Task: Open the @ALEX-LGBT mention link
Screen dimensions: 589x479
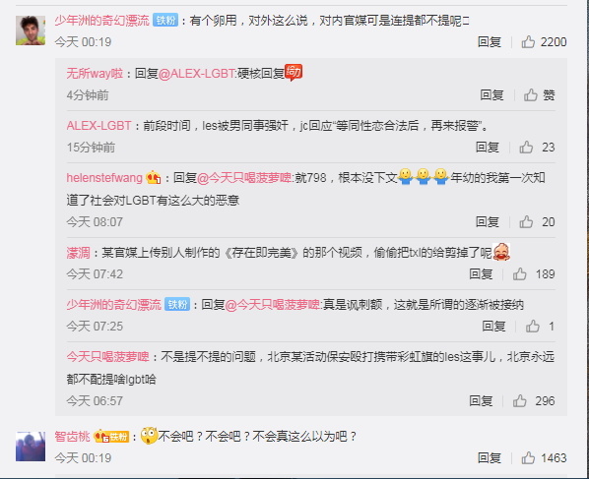Action: (x=197, y=73)
